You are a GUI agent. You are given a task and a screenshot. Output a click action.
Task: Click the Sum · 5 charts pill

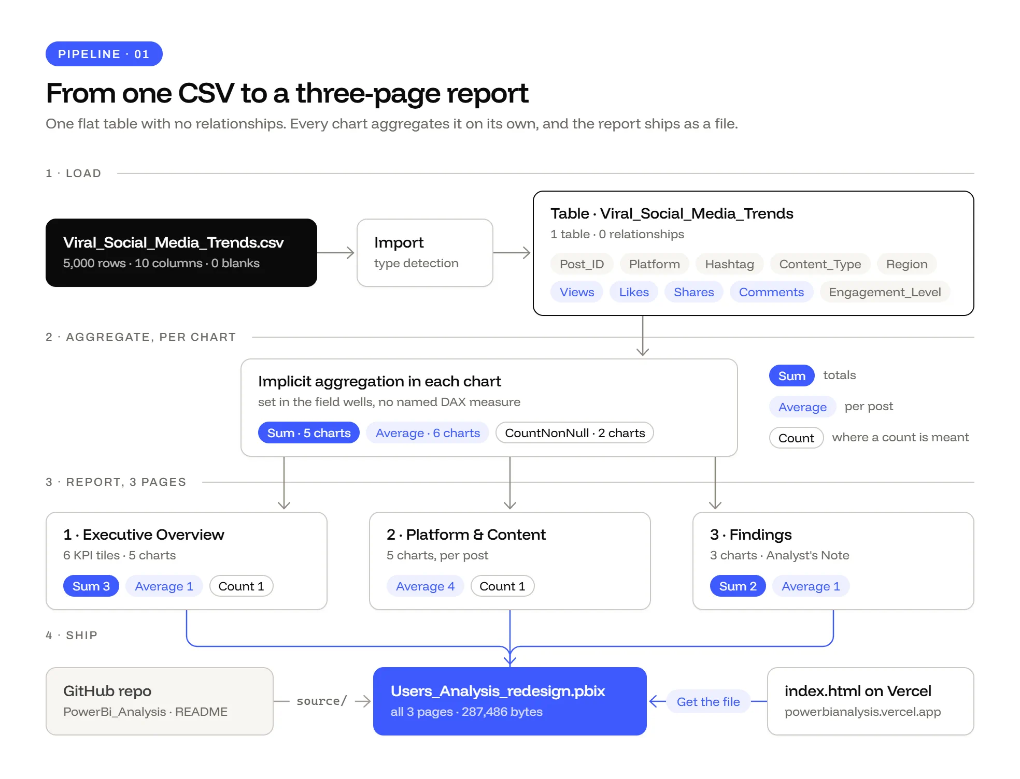pos(309,433)
